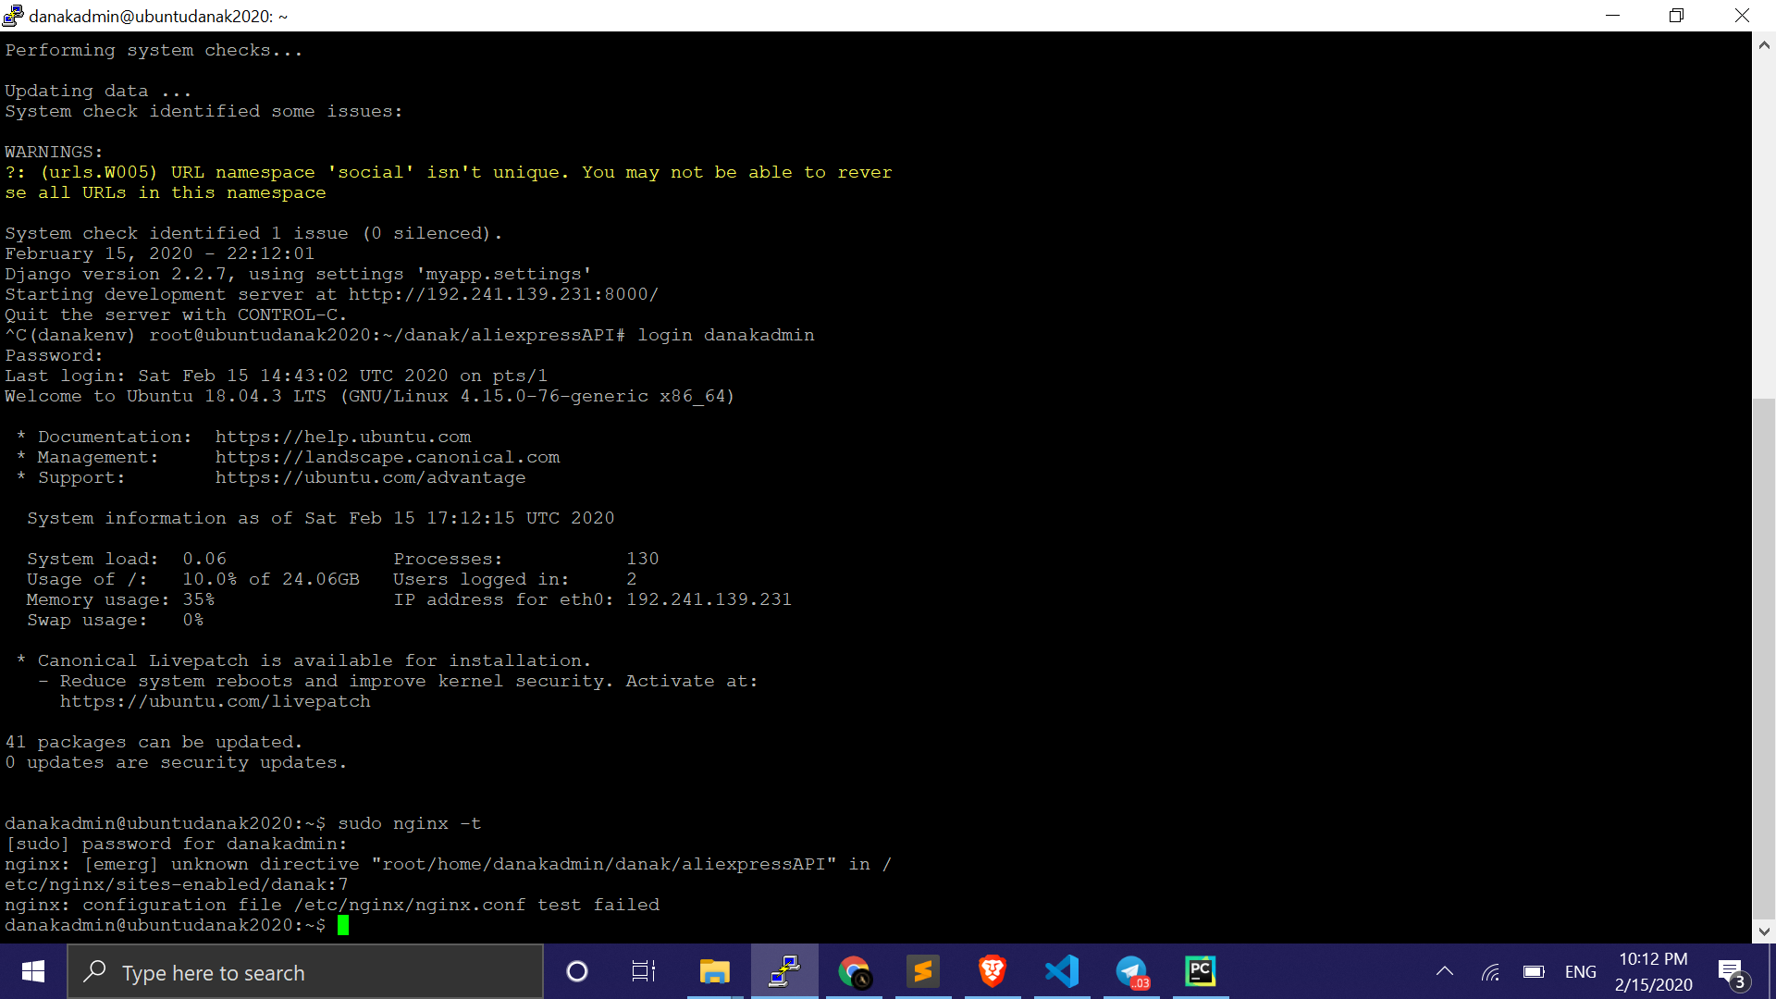Viewport: 1776px width, 999px height.
Task: Click the Windows Start button
Action: tap(33, 971)
